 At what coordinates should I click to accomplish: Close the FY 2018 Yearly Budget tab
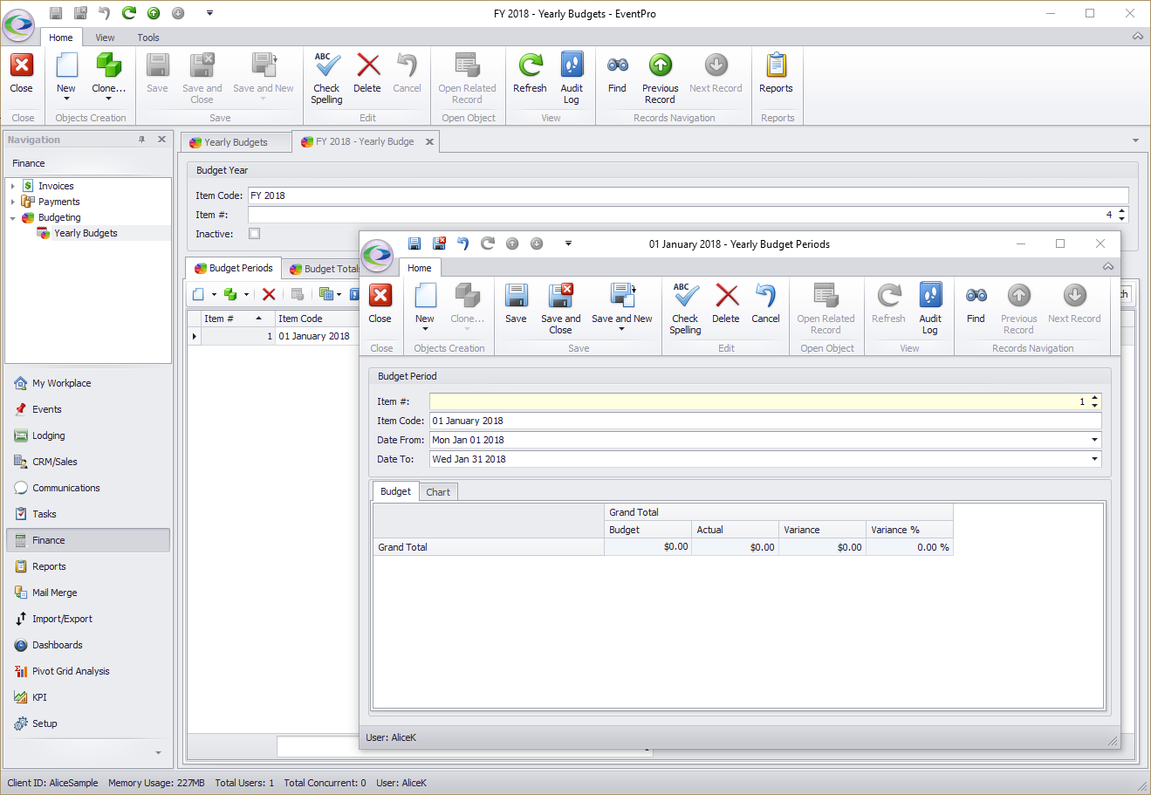click(429, 141)
